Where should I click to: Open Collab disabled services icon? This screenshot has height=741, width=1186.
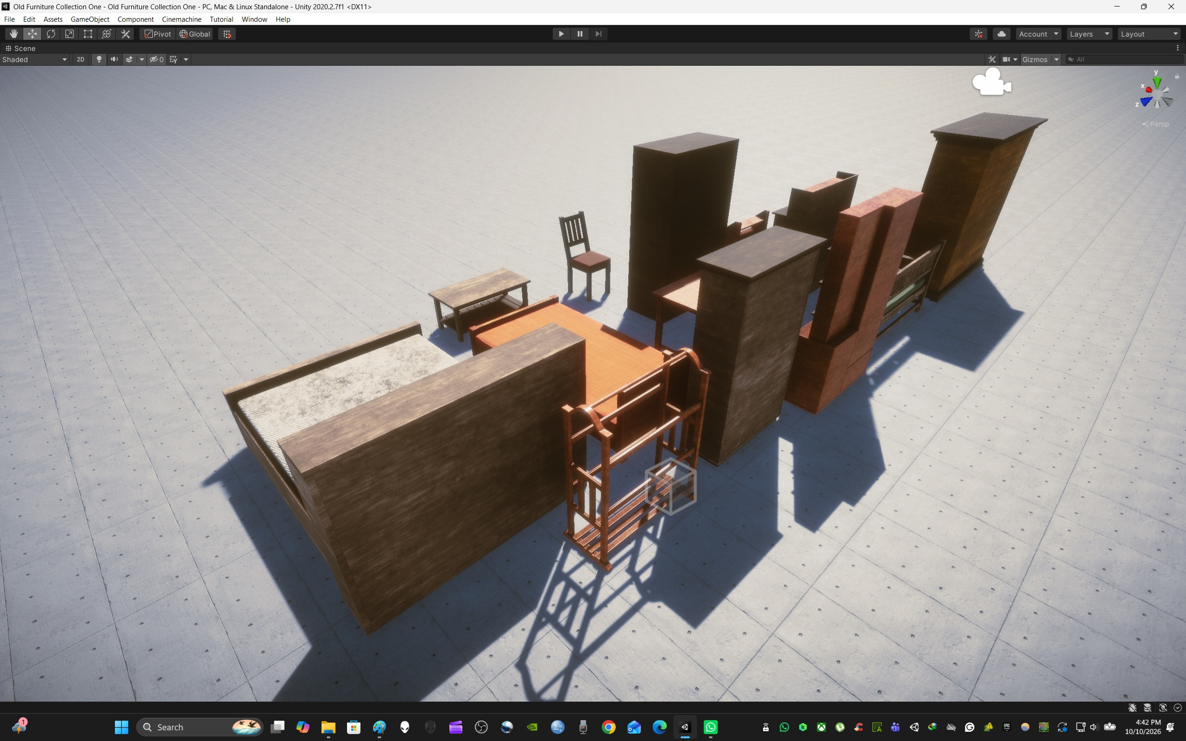point(979,34)
